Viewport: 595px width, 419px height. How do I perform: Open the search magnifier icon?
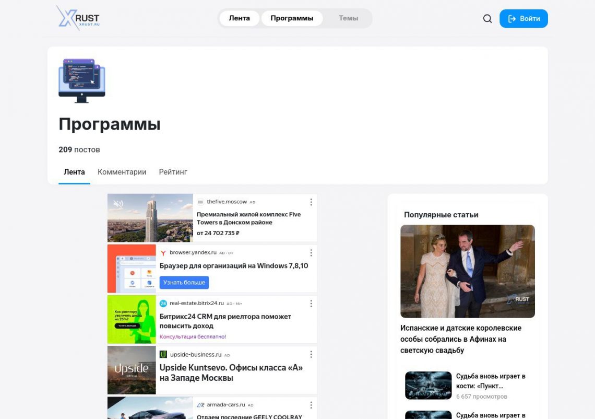(487, 19)
